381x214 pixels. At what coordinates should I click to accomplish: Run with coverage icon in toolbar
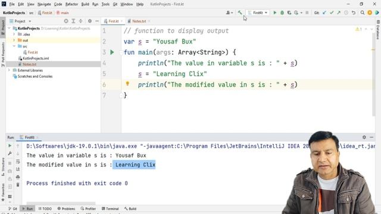coord(289,12)
